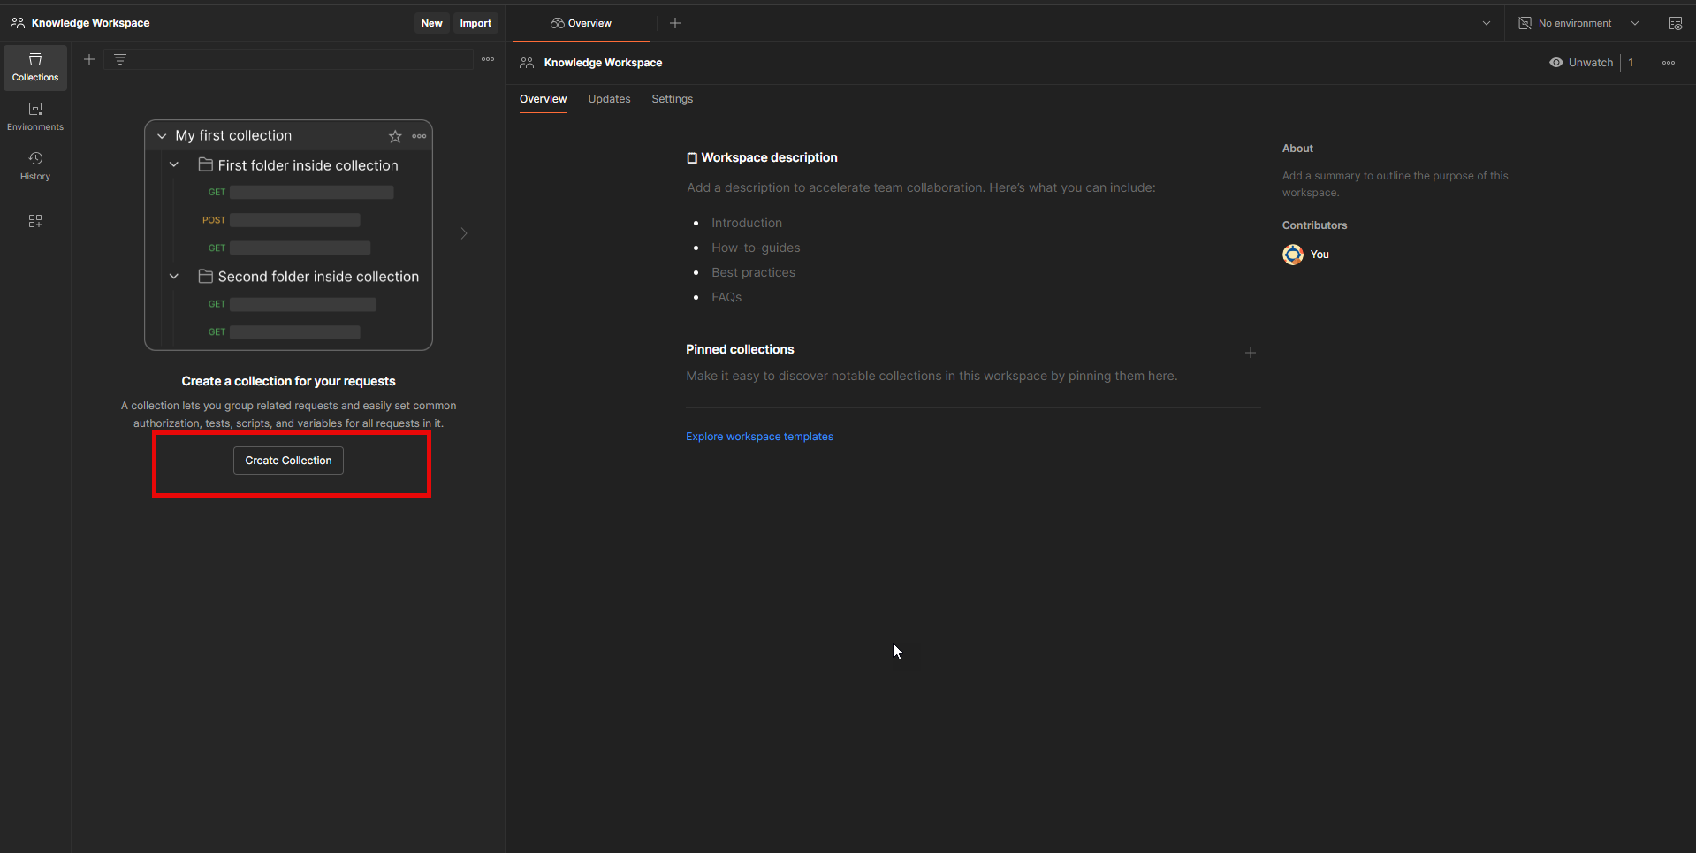Click the About summary placeholder text
This screenshot has height=853, width=1696.
[1395, 184]
